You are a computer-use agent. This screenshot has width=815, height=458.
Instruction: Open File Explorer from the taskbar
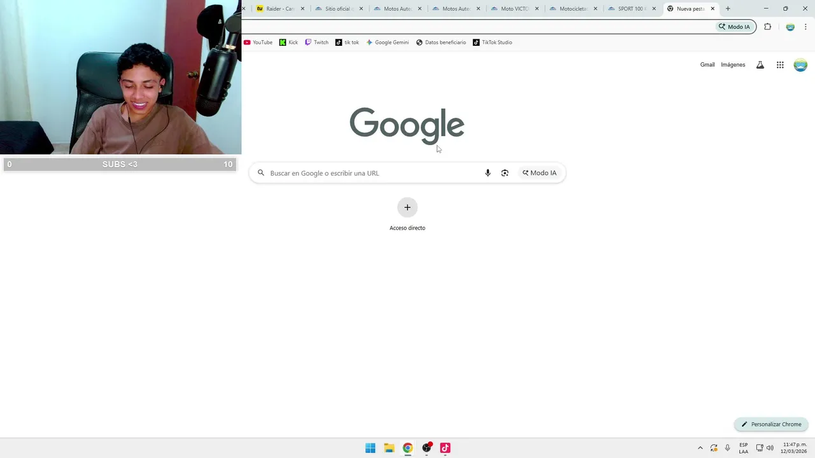(389, 448)
